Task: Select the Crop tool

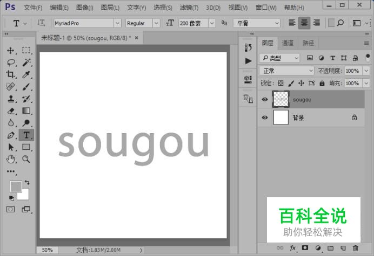Action: 10,75
